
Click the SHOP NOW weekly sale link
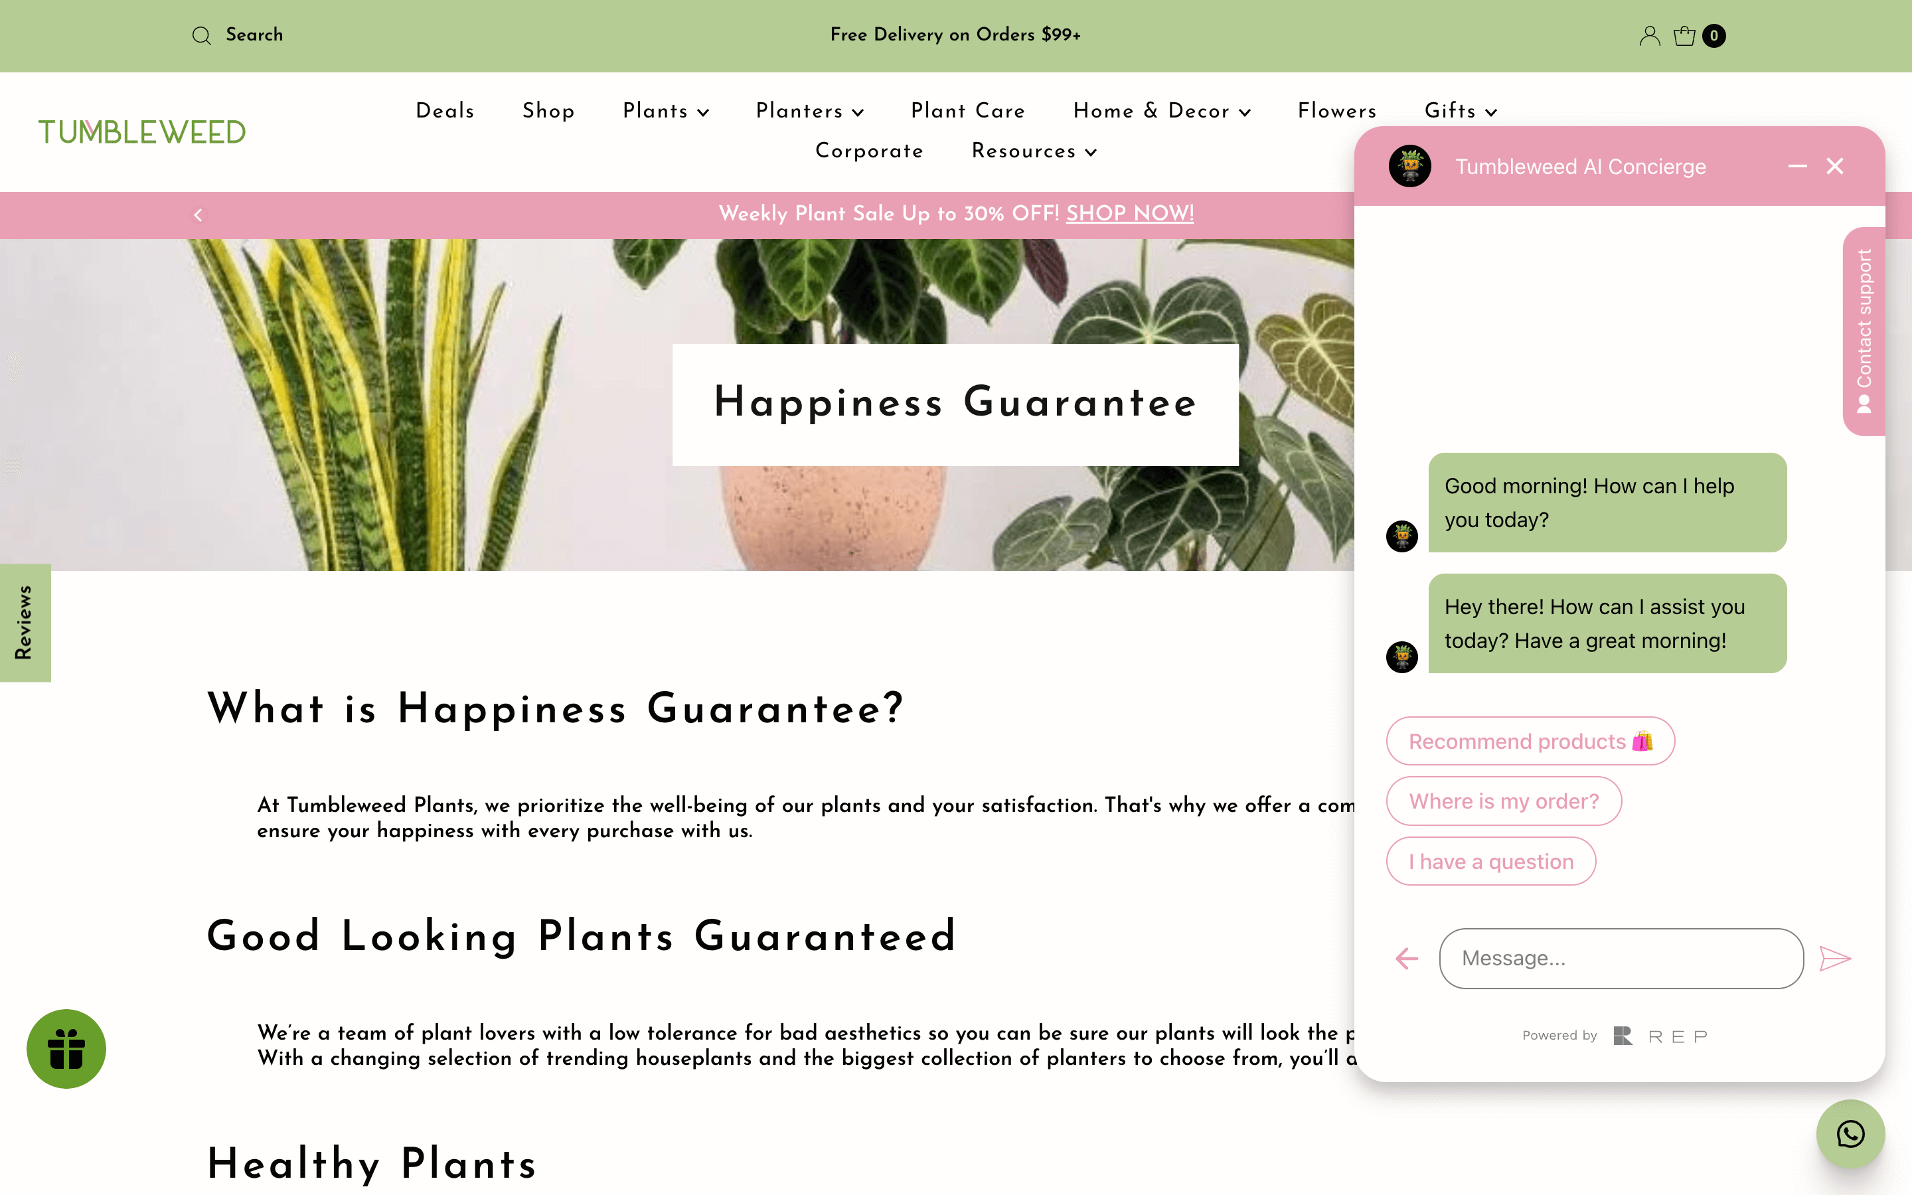[1129, 213]
